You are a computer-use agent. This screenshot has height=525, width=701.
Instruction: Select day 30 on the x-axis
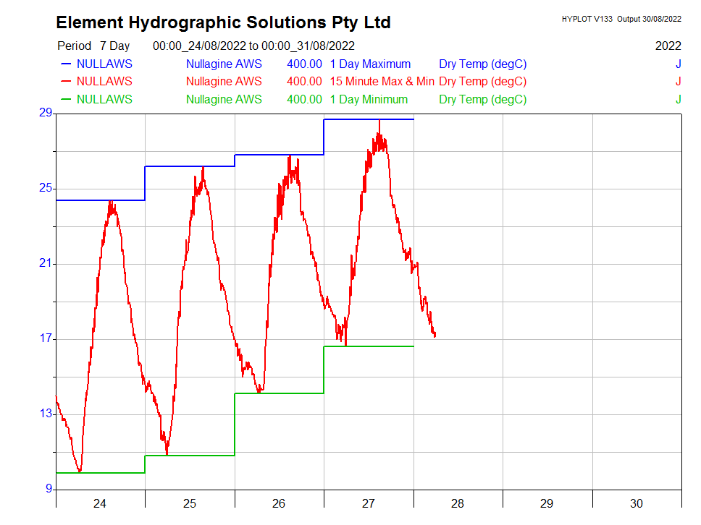point(636,504)
